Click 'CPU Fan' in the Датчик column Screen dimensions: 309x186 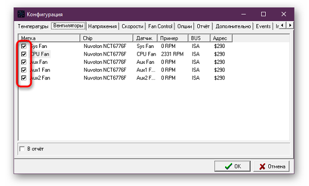[146, 54]
